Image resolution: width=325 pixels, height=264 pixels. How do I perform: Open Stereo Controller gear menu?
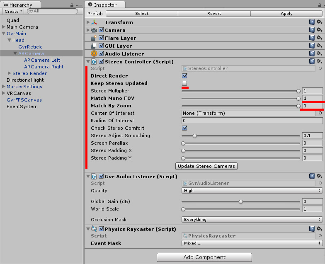pos(319,61)
